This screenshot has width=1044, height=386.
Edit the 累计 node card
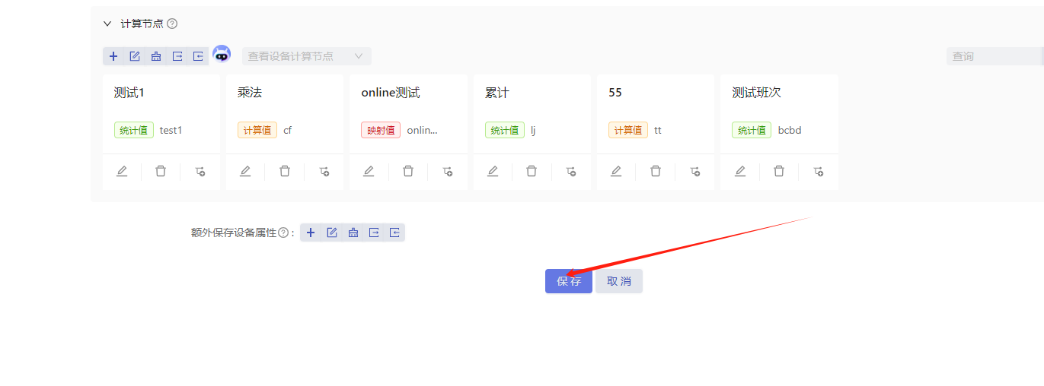(x=493, y=172)
